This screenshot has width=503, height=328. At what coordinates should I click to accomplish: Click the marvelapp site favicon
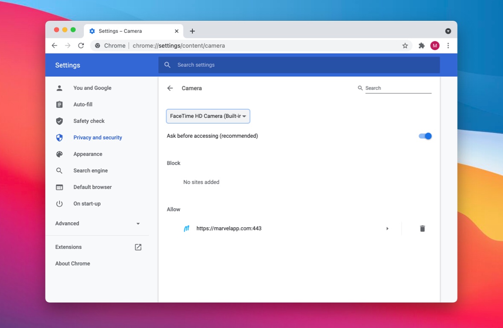(x=187, y=229)
